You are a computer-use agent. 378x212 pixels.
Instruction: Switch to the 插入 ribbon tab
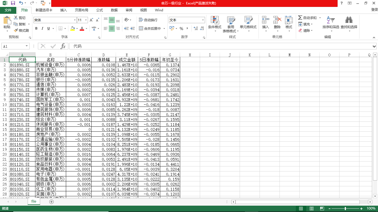64,10
